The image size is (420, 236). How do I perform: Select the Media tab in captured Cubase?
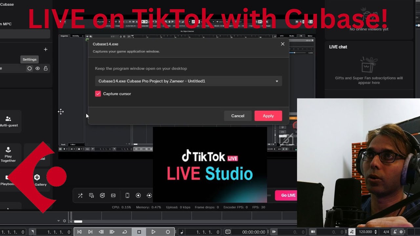click(292, 36)
